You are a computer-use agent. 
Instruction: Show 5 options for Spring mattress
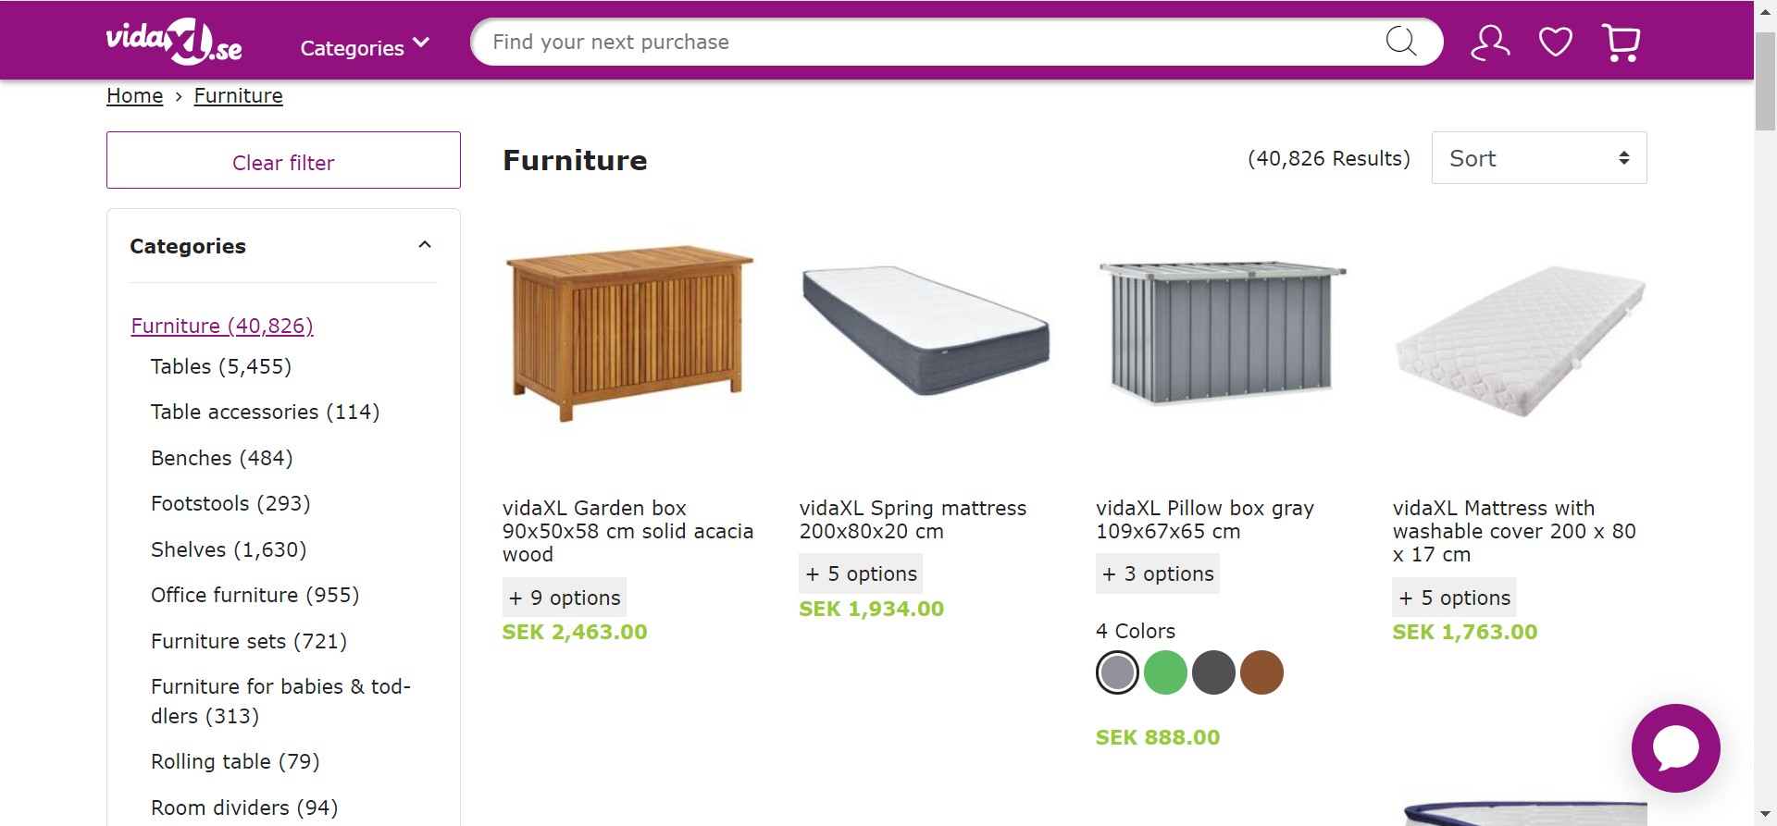click(x=861, y=573)
